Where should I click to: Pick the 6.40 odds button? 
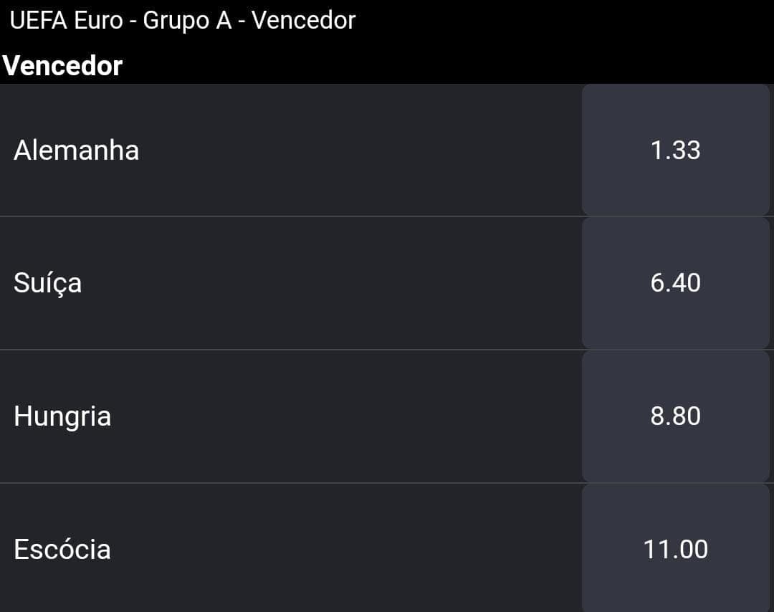tap(675, 283)
